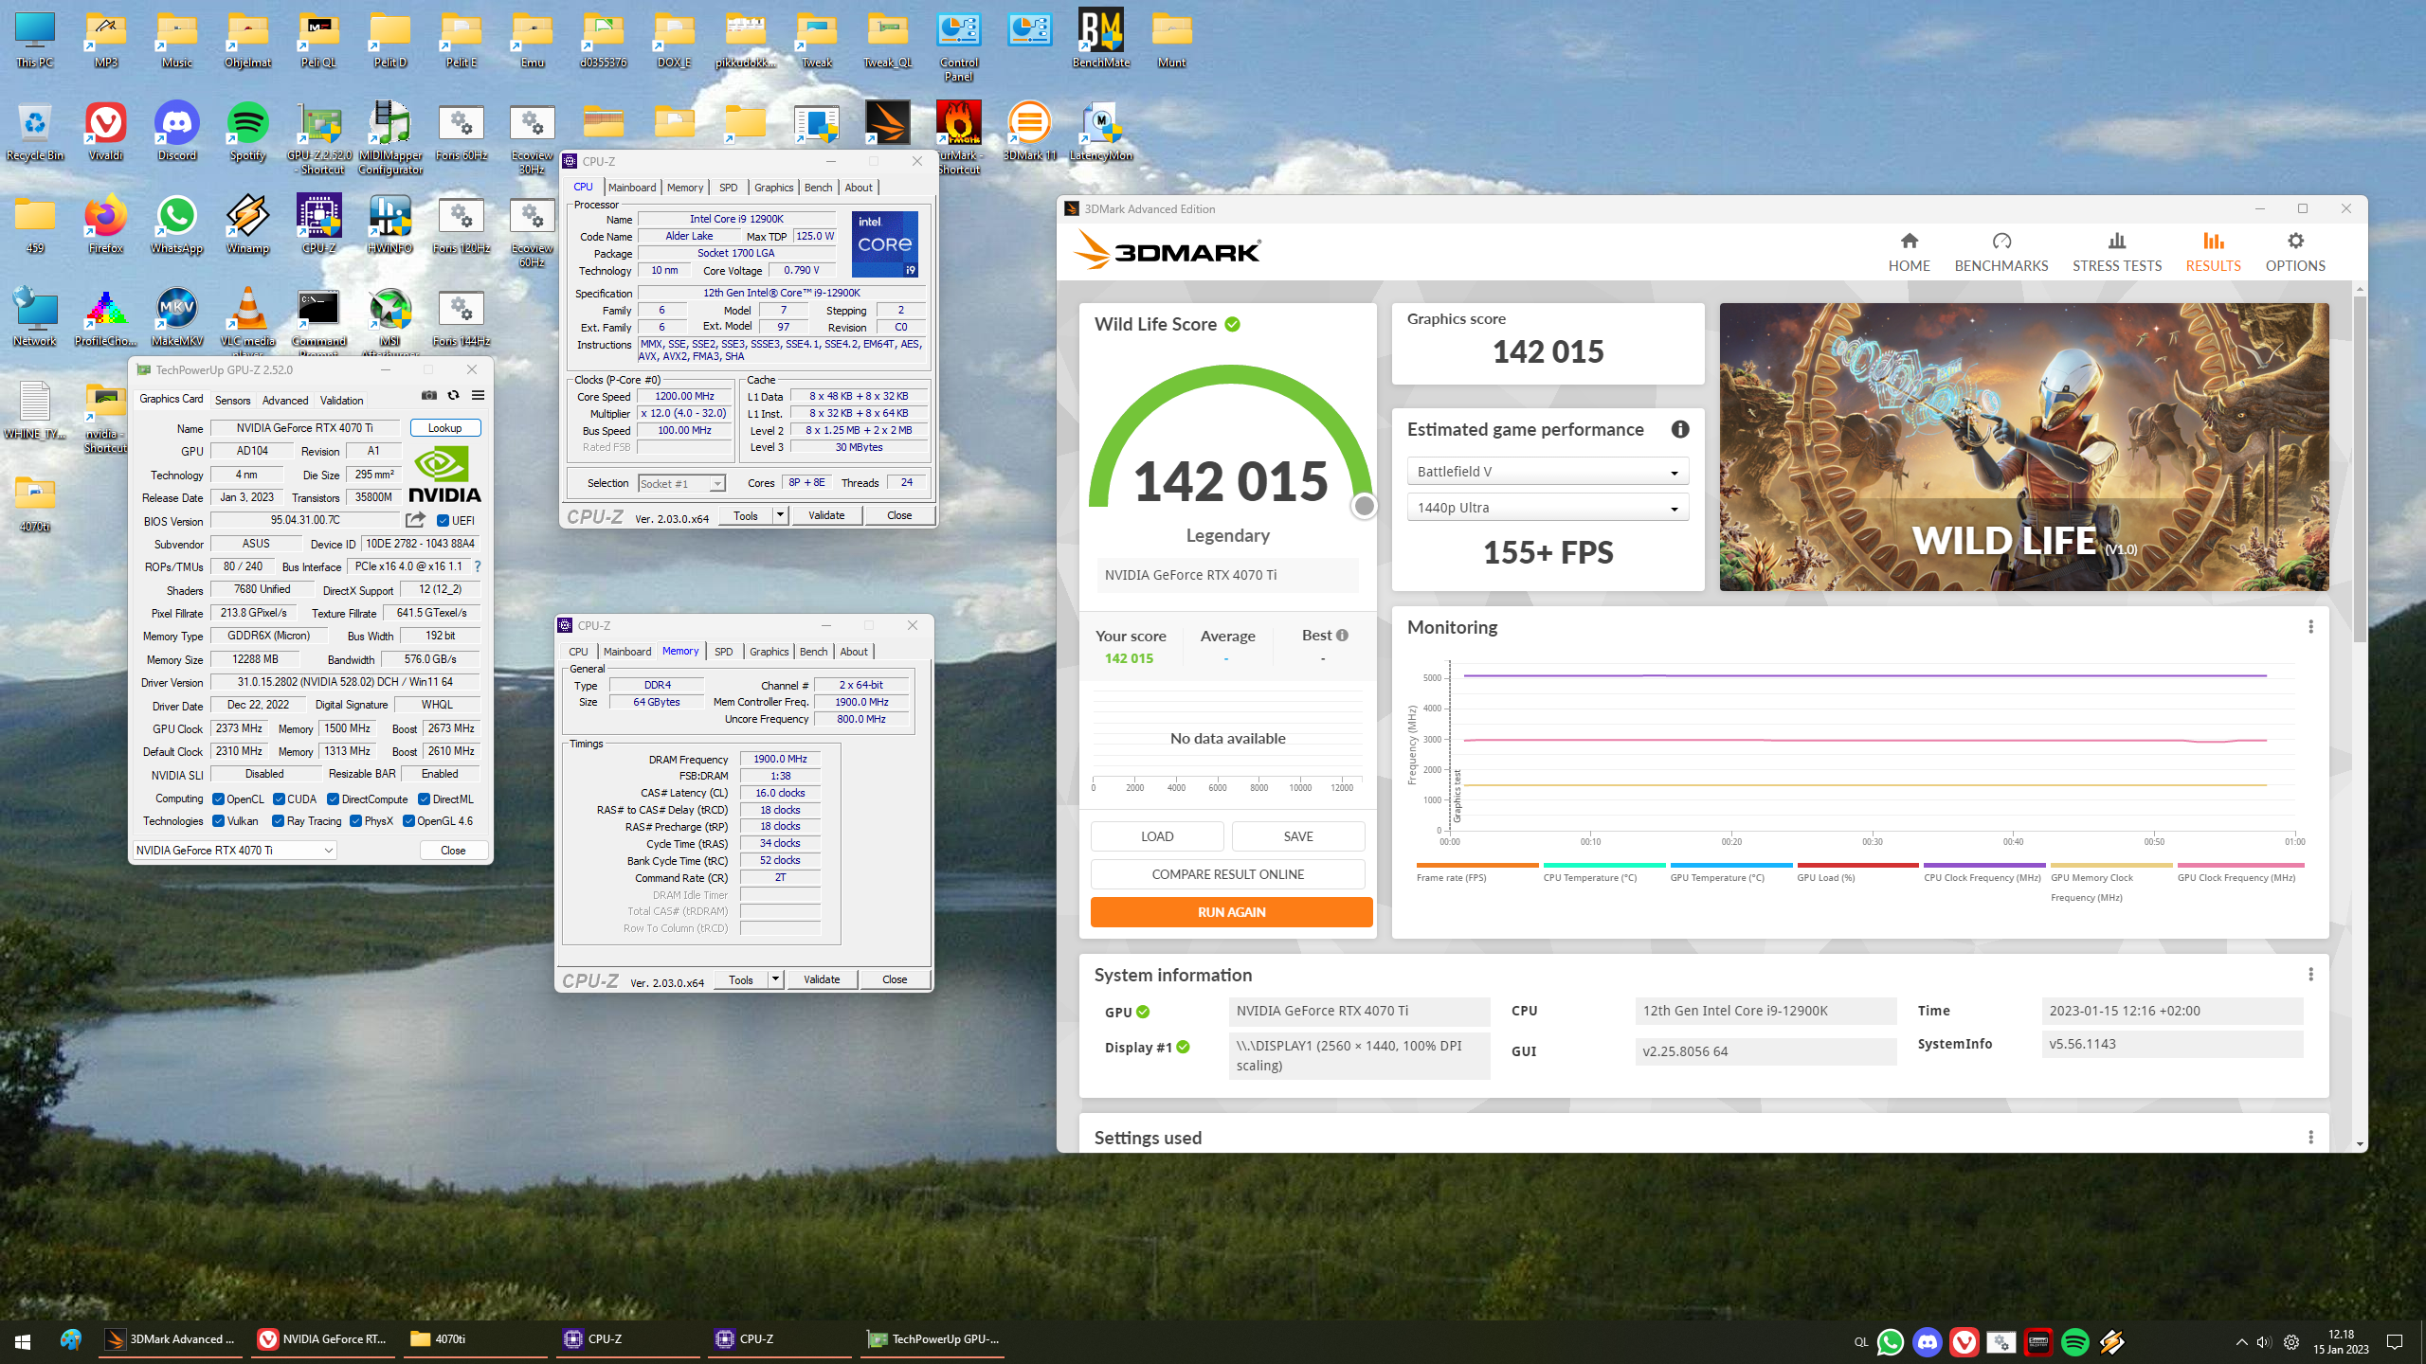Toggle the CUDA checkbox
The image size is (2426, 1364).
[x=279, y=799]
